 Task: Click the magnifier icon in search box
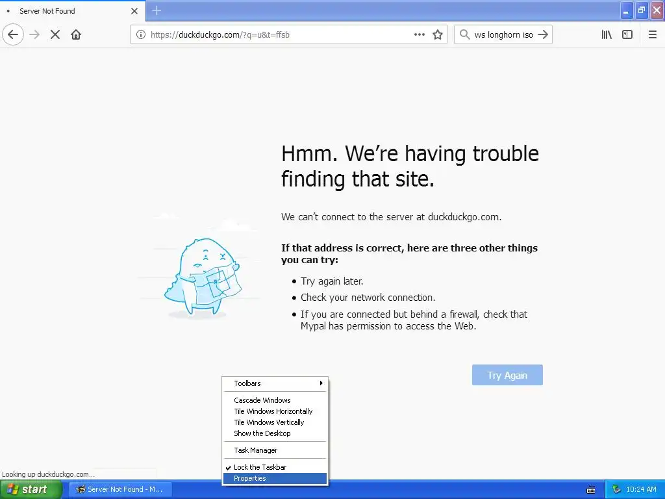coord(465,34)
